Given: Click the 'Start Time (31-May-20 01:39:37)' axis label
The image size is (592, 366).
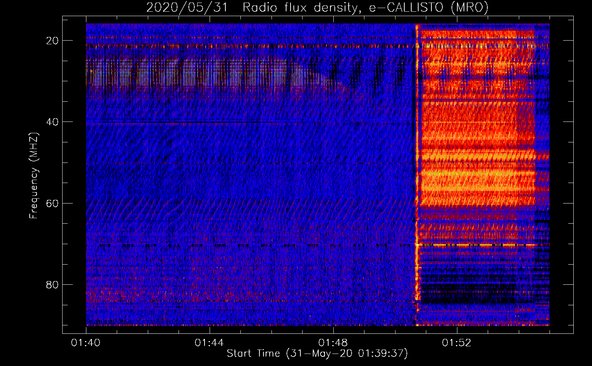Looking at the screenshot, I should tap(317, 354).
